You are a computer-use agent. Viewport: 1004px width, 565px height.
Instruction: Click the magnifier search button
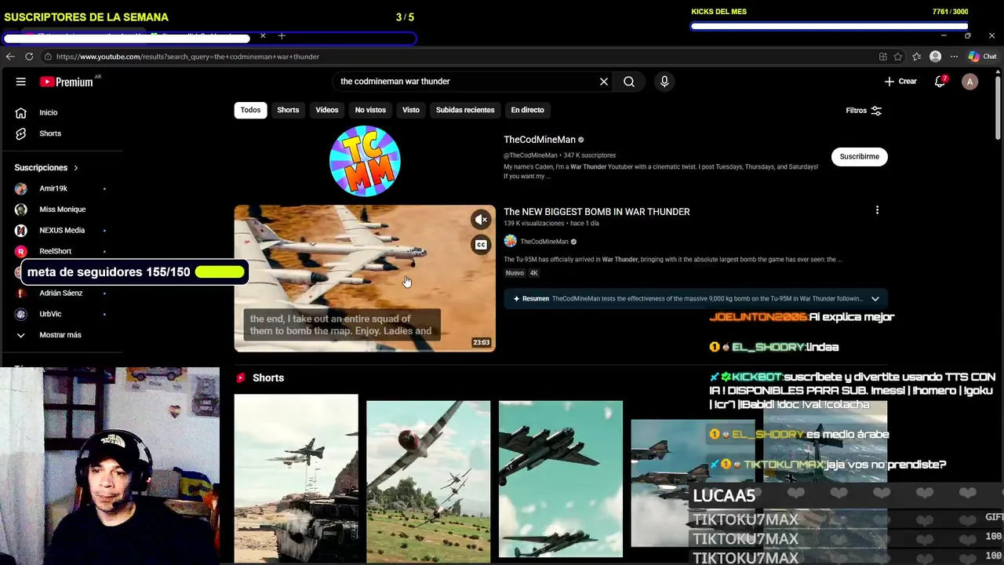629,82
